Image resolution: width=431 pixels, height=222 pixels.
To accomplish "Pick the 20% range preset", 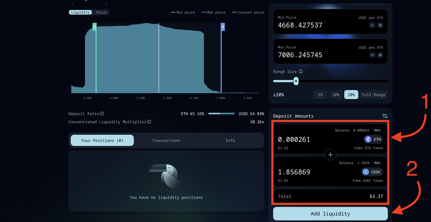I will pyautogui.click(x=351, y=95).
